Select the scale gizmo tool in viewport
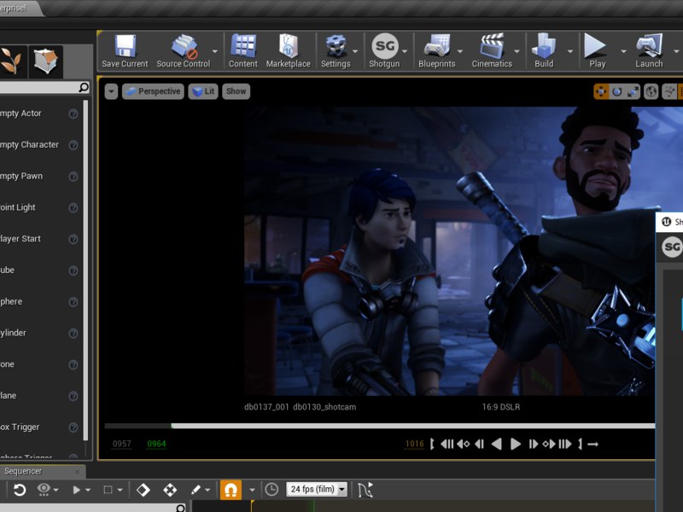Image resolution: width=683 pixels, height=512 pixels. [x=633, y=91]
